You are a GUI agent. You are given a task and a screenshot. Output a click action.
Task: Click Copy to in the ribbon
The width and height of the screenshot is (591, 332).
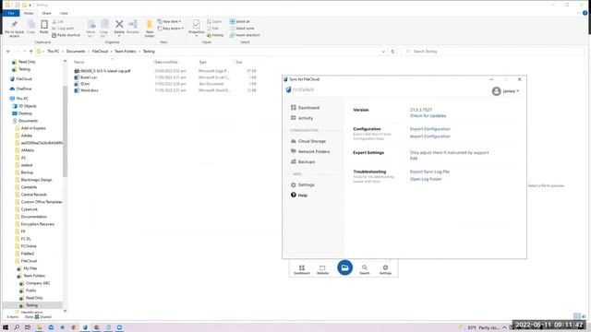[x=104, y=29]
